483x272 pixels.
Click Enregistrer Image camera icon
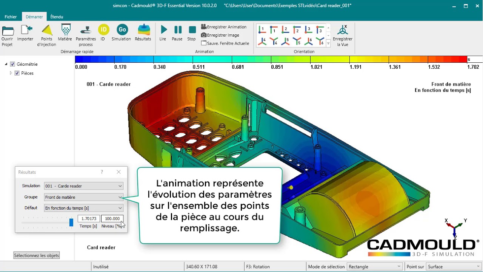coord(204,35)
